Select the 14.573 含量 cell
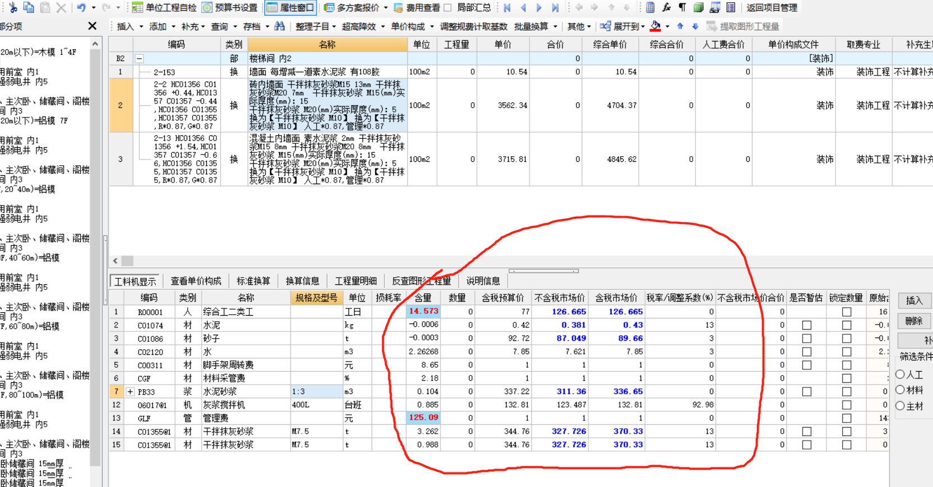Image resolution: width=933 pixels, height=487 pixels. pyautogui.click(x=423, y=312)
